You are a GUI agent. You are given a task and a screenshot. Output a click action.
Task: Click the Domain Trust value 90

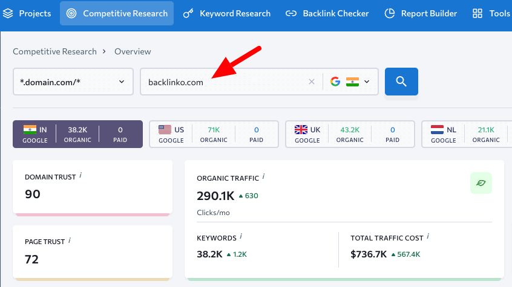(x=33, y=194)
